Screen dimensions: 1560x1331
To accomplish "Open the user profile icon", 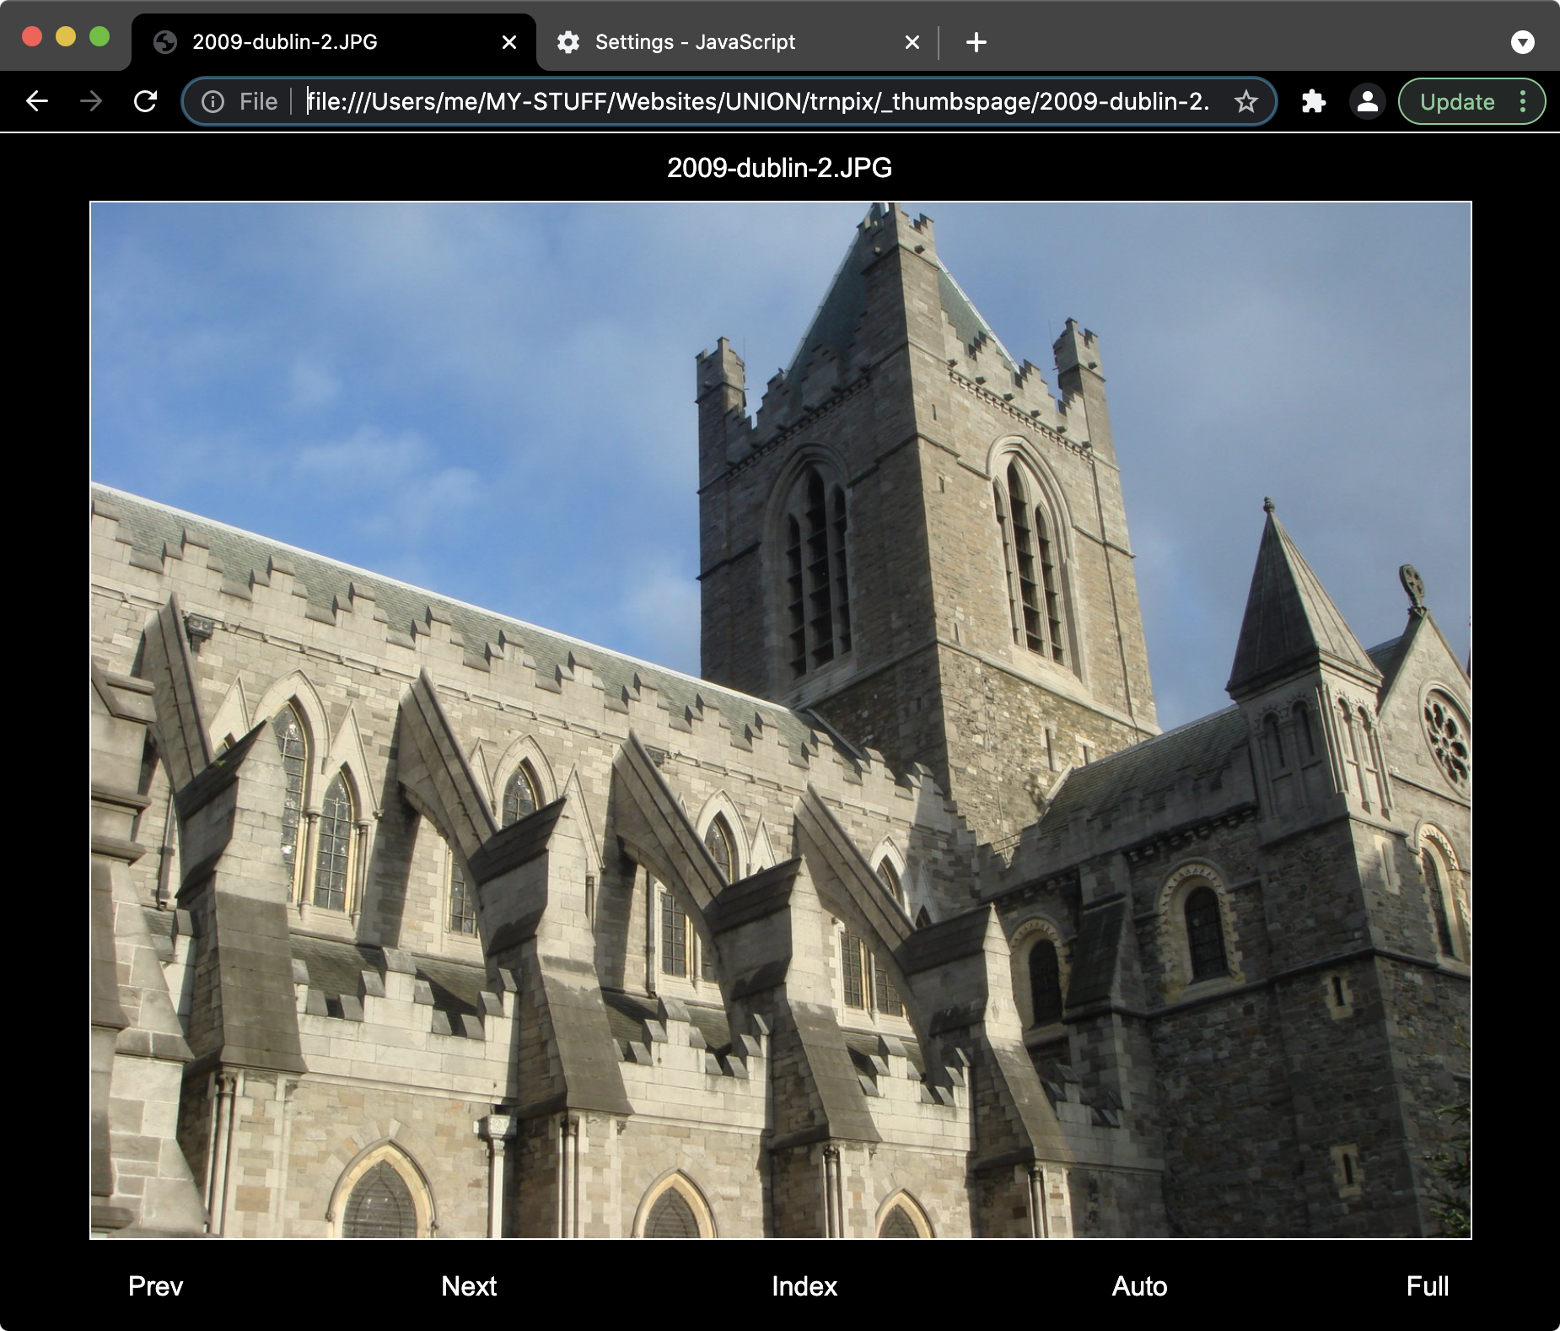I will tap(1367, 102).
